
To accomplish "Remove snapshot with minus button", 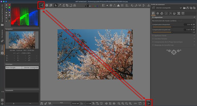I will click(30, 104).
